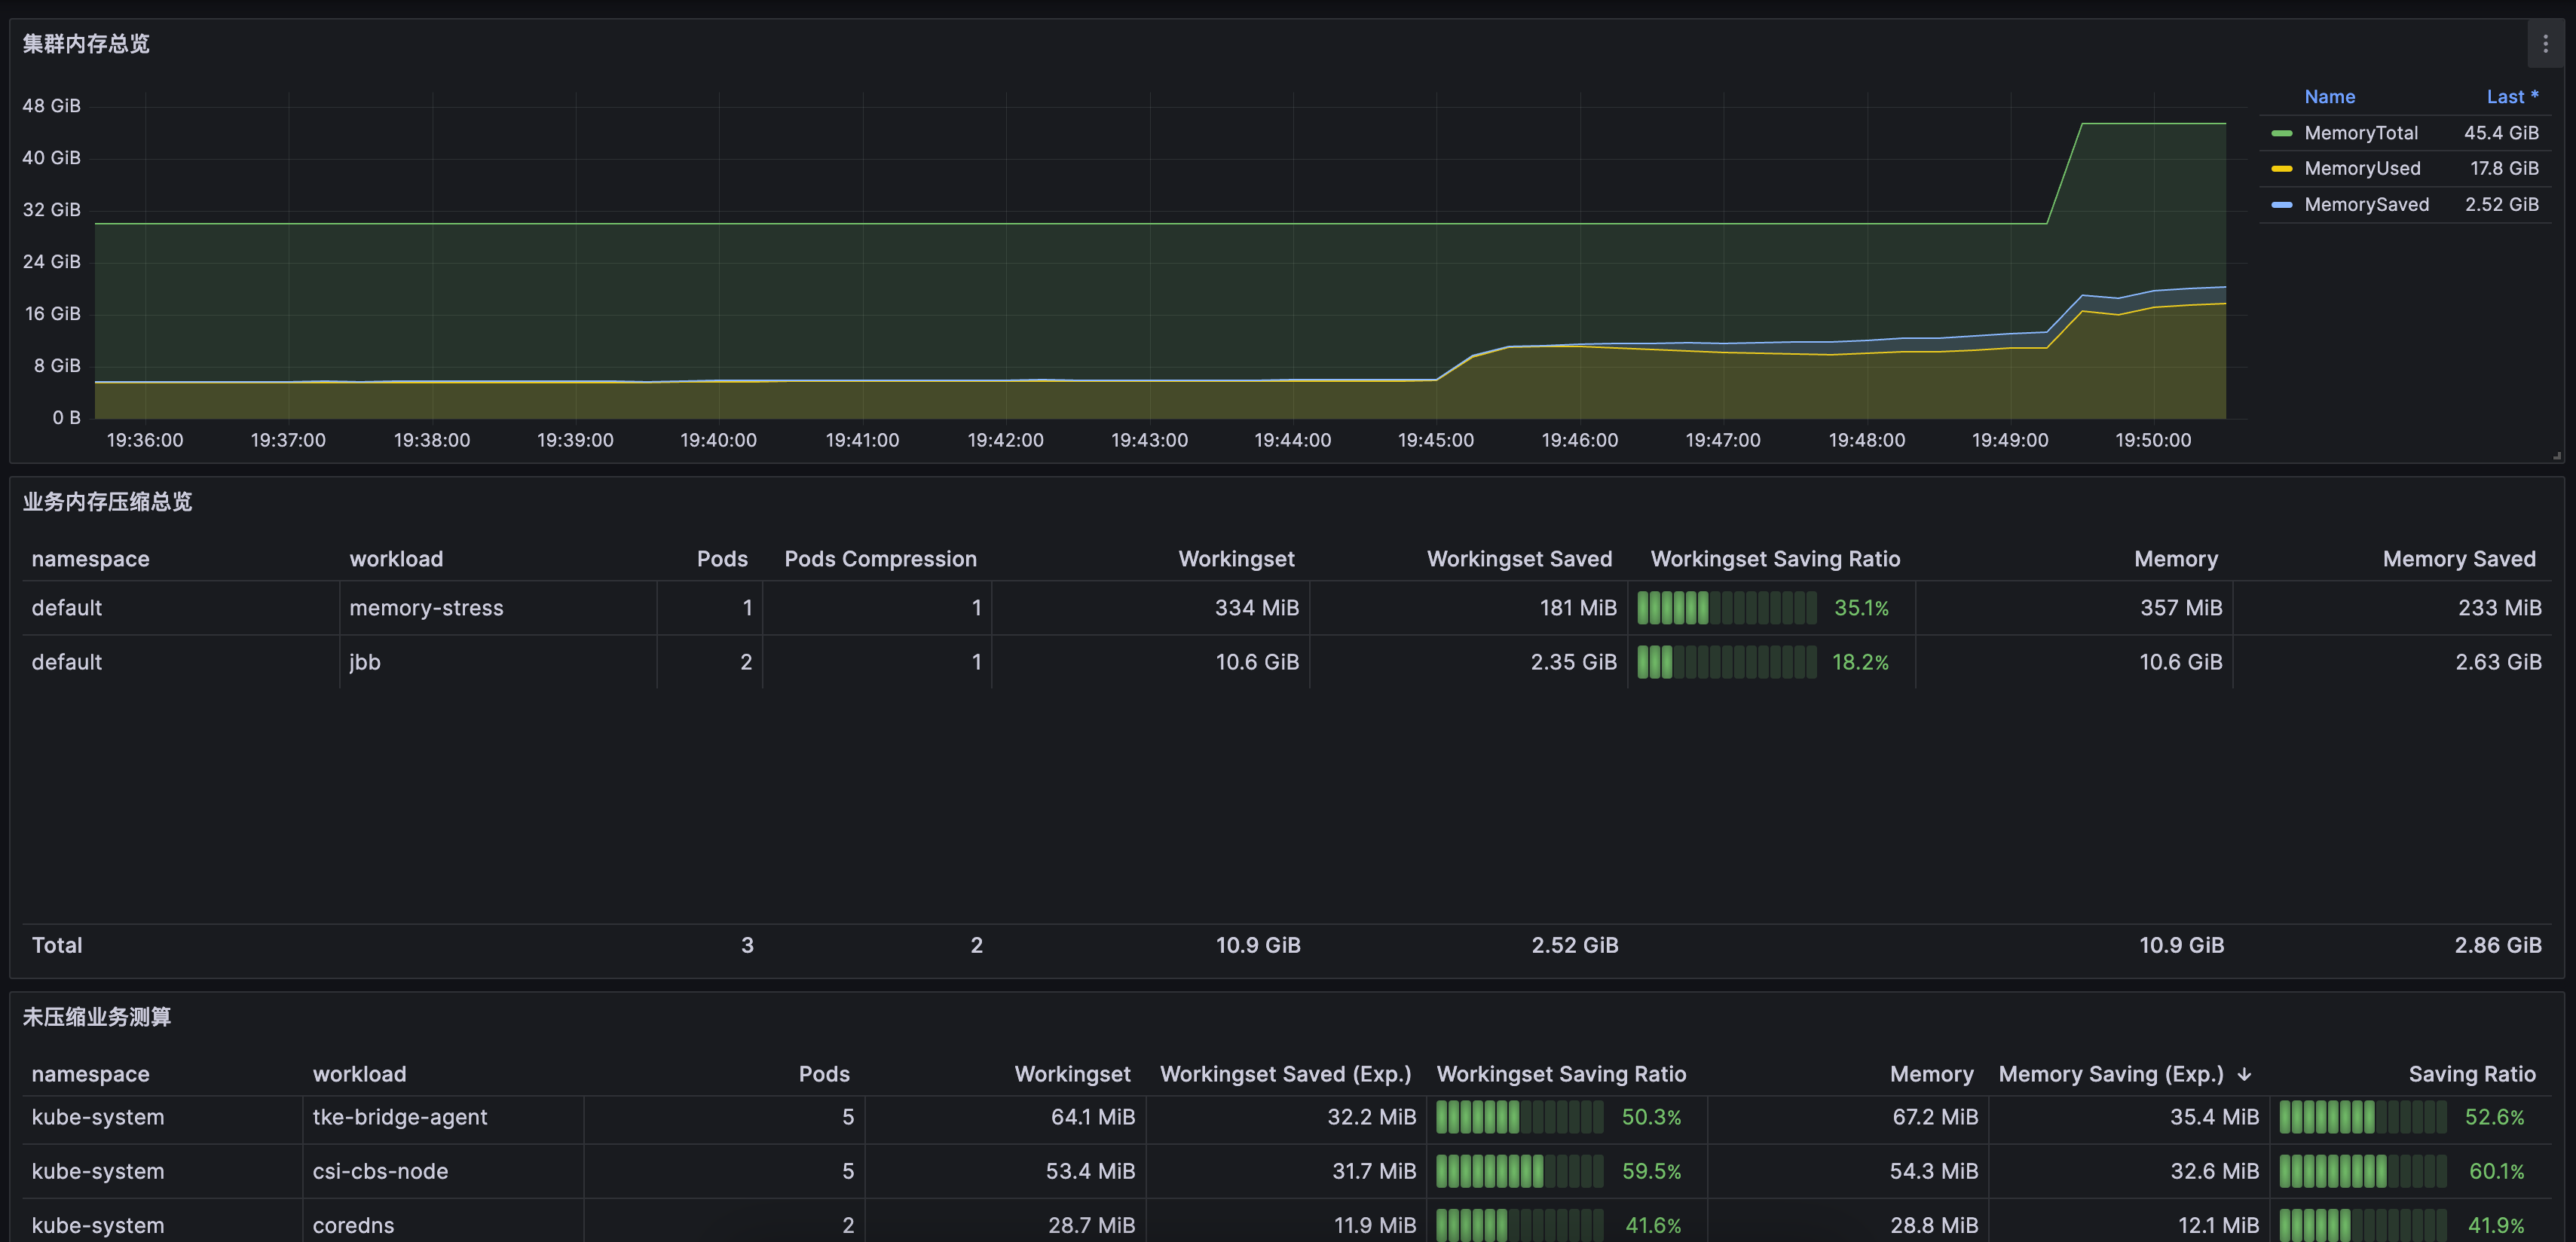Open the cluster memory panel kebab menu

pos(2545,44)
